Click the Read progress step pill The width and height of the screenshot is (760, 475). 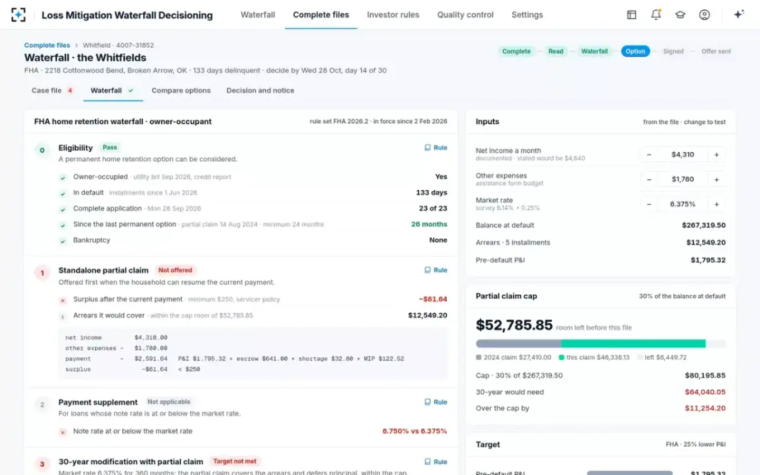tap(556, 51)
